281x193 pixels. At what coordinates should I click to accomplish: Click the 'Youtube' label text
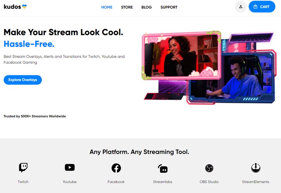[70, 182]
